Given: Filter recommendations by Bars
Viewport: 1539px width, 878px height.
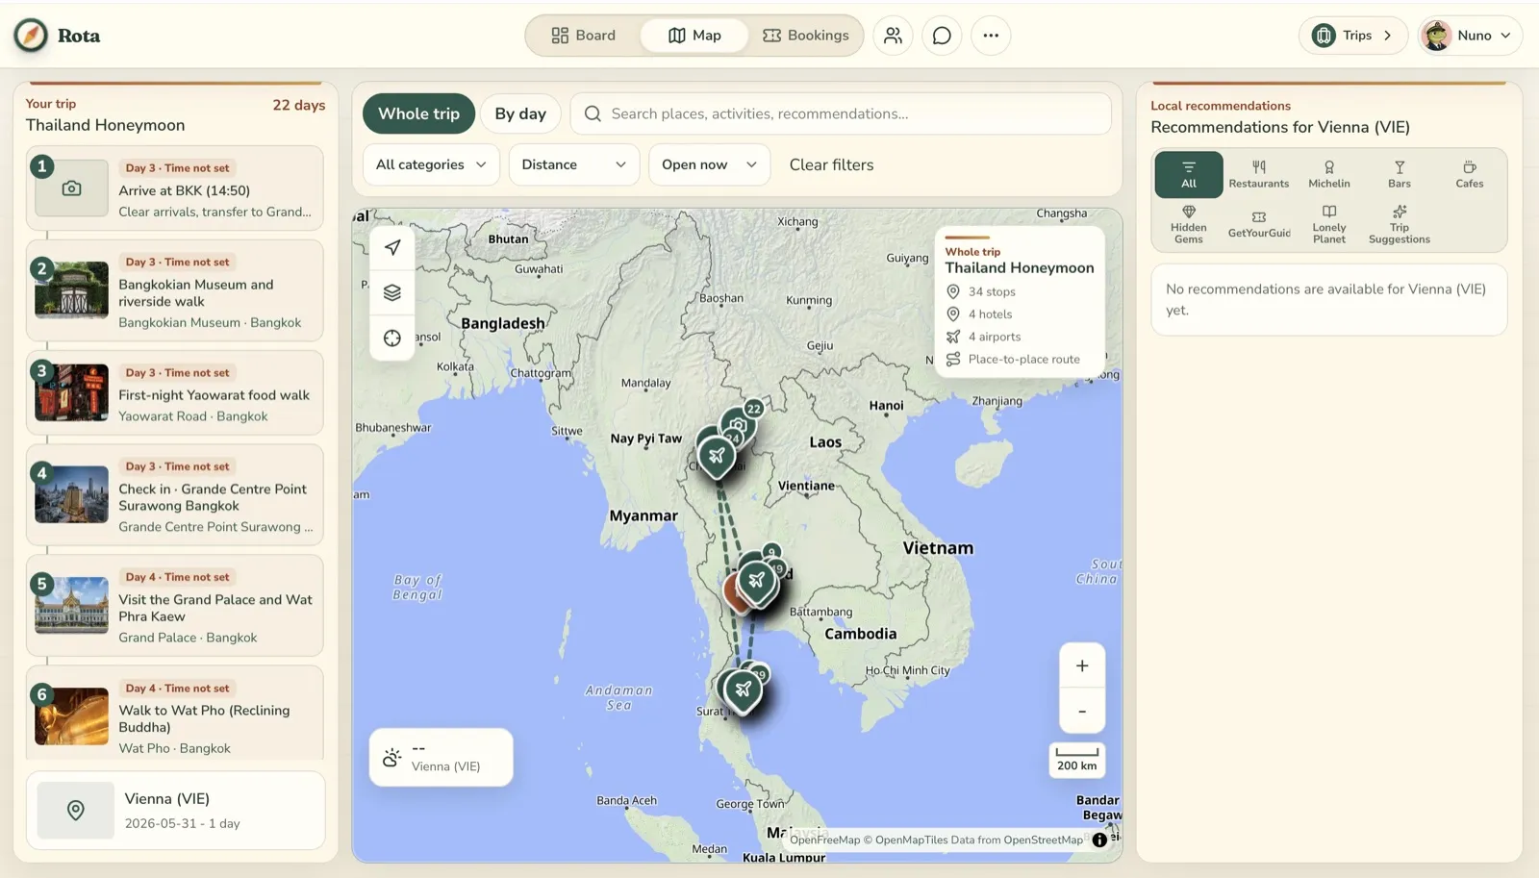Looking at the screenshot, I should point(1400,174).
